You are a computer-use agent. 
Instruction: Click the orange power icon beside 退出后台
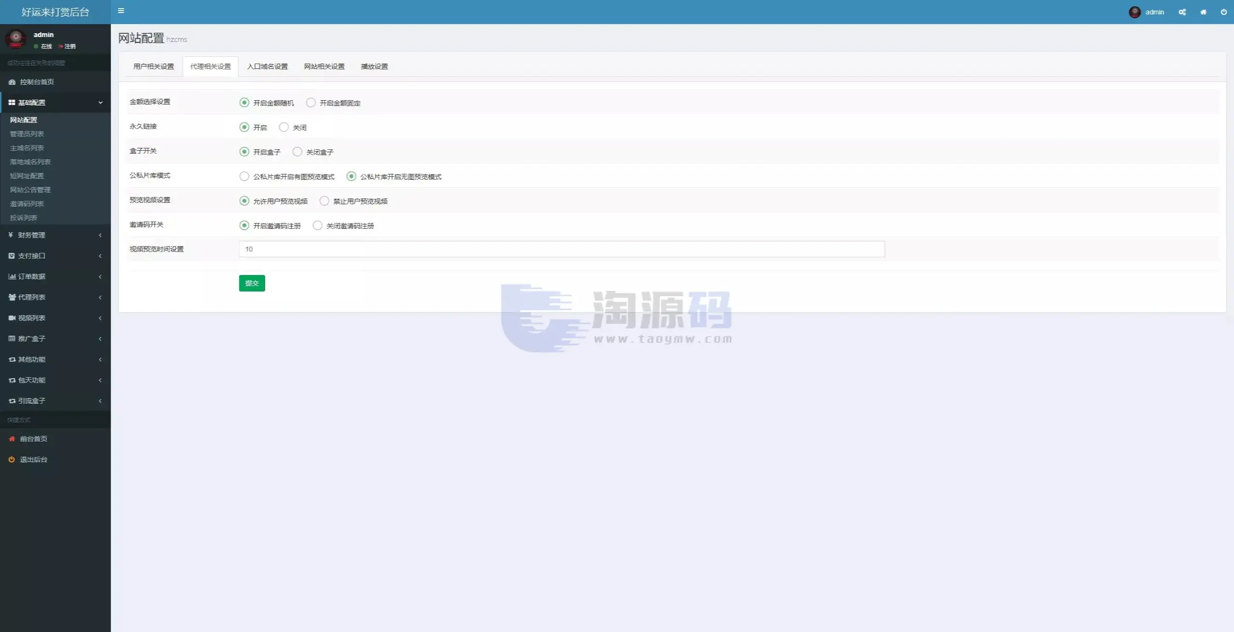click(12, 460)
